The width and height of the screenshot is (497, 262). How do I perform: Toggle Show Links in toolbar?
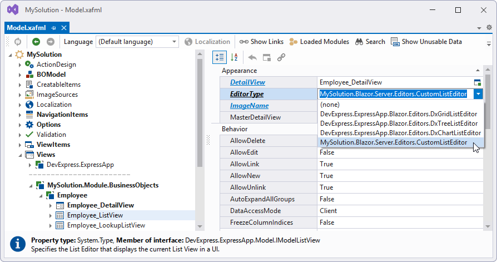click(261, 42)
